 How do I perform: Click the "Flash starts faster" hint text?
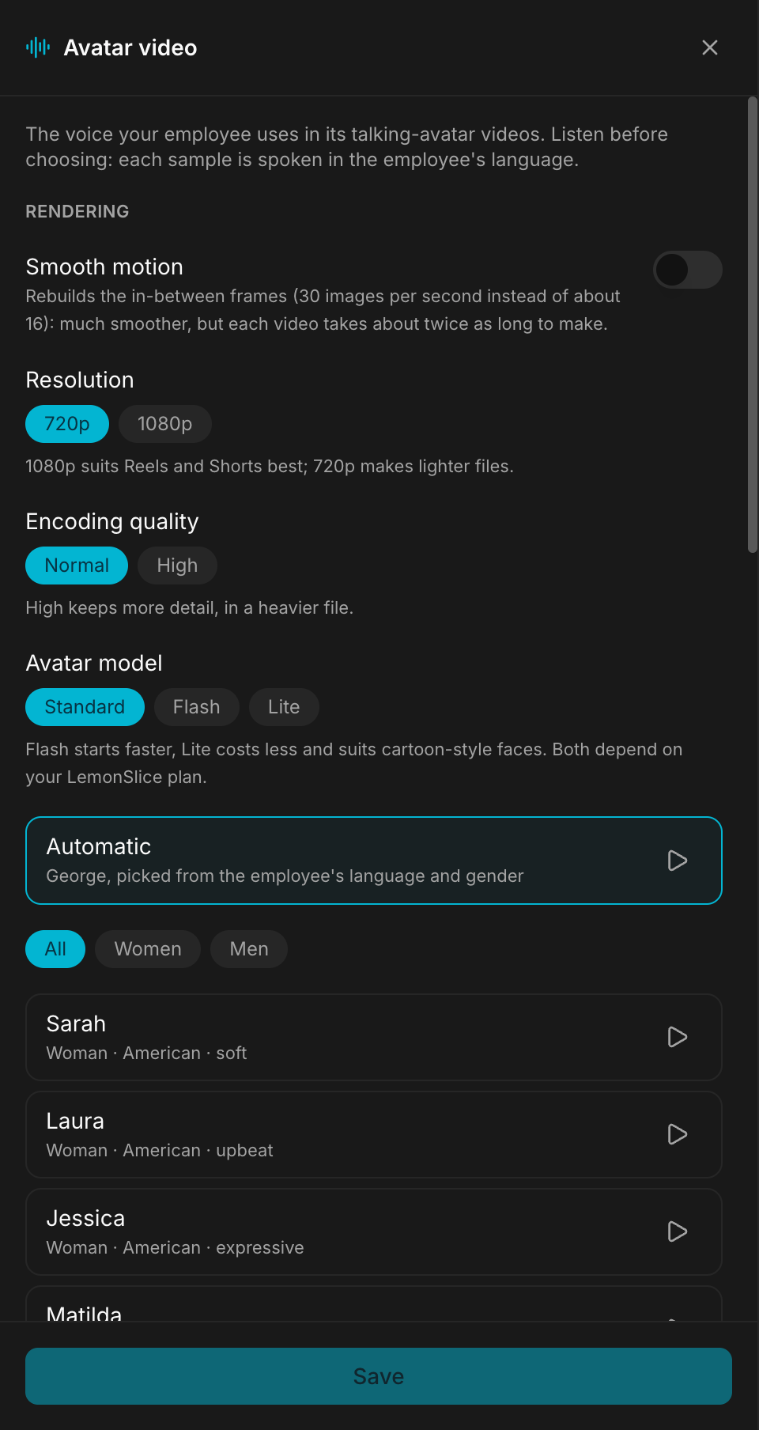(x=353, y=763)
